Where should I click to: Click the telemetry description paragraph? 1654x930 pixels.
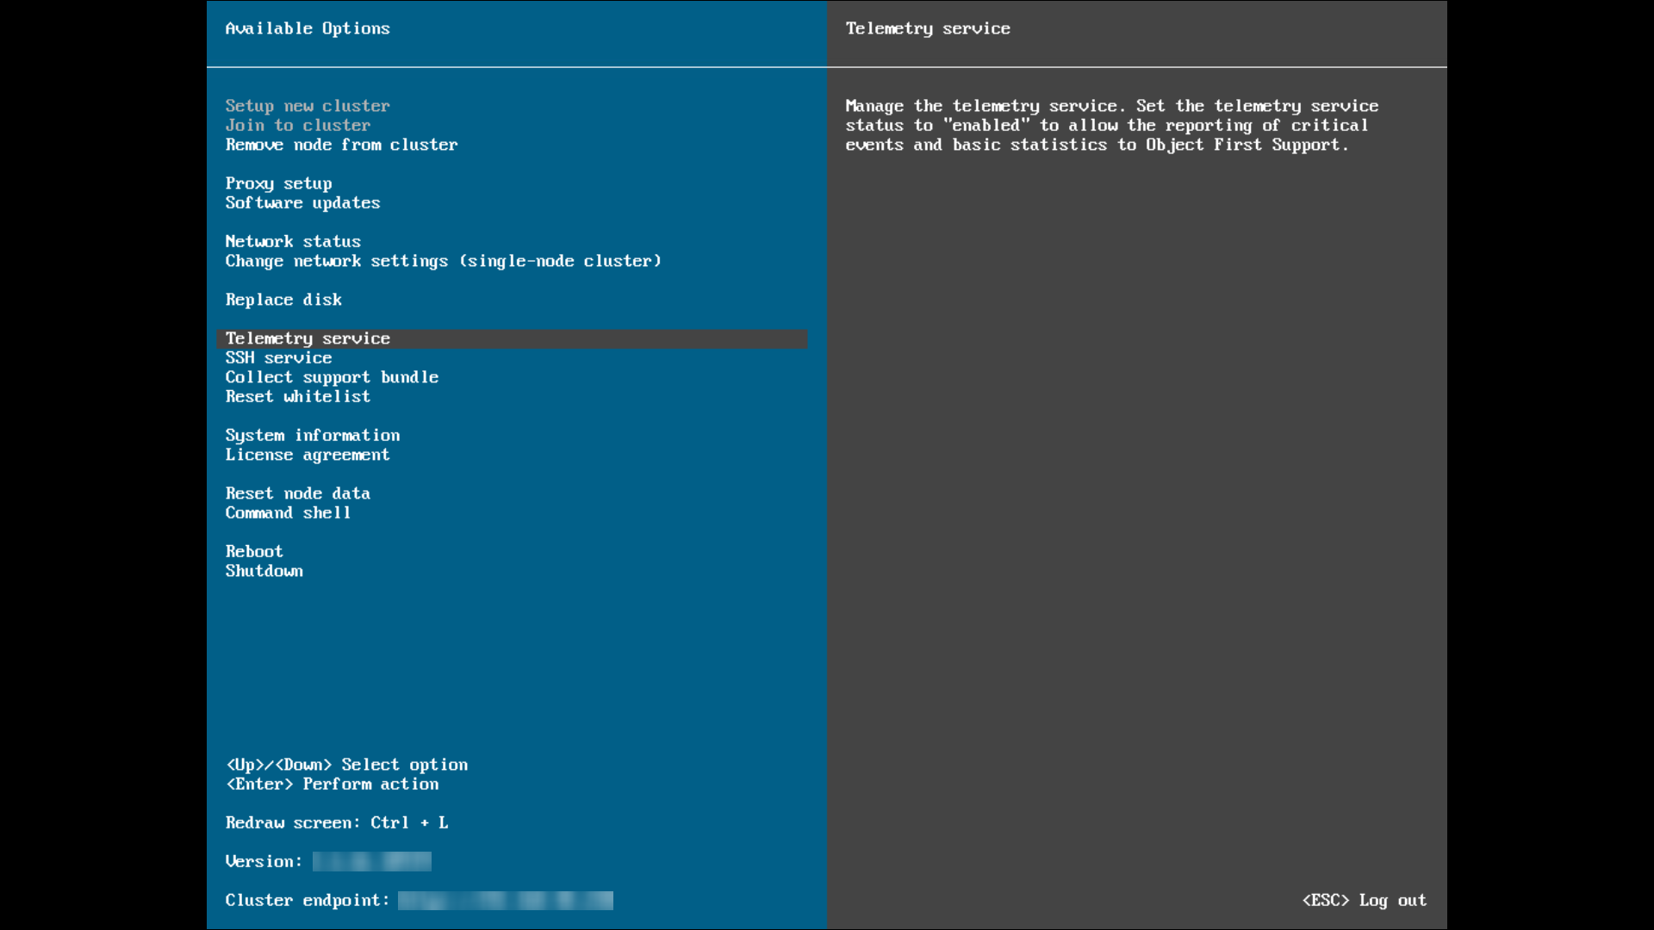[x=1112, y=126]
